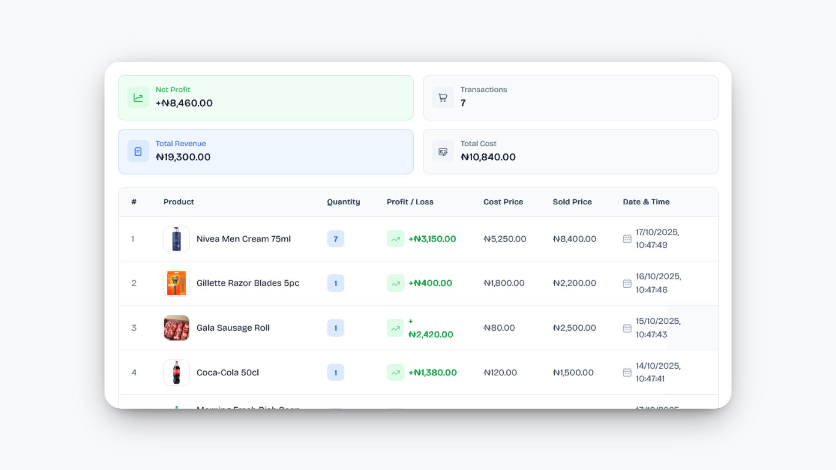
Task: Click the Date & Time column header
Action: pos(646,202)
